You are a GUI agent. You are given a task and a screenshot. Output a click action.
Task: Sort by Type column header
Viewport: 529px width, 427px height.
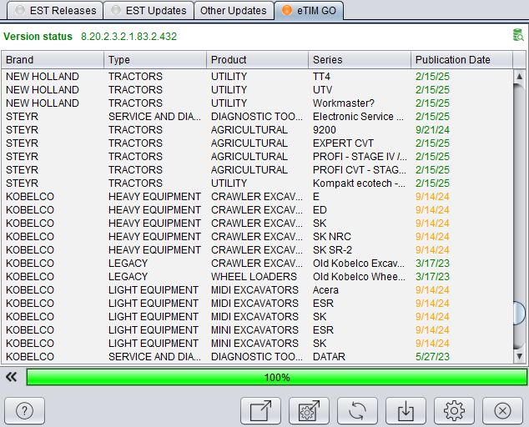click(x=155, y=60)
